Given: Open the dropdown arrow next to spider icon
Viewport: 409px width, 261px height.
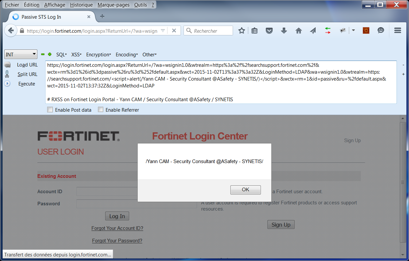Looking at the screenshot, I should tap(353, 30).
